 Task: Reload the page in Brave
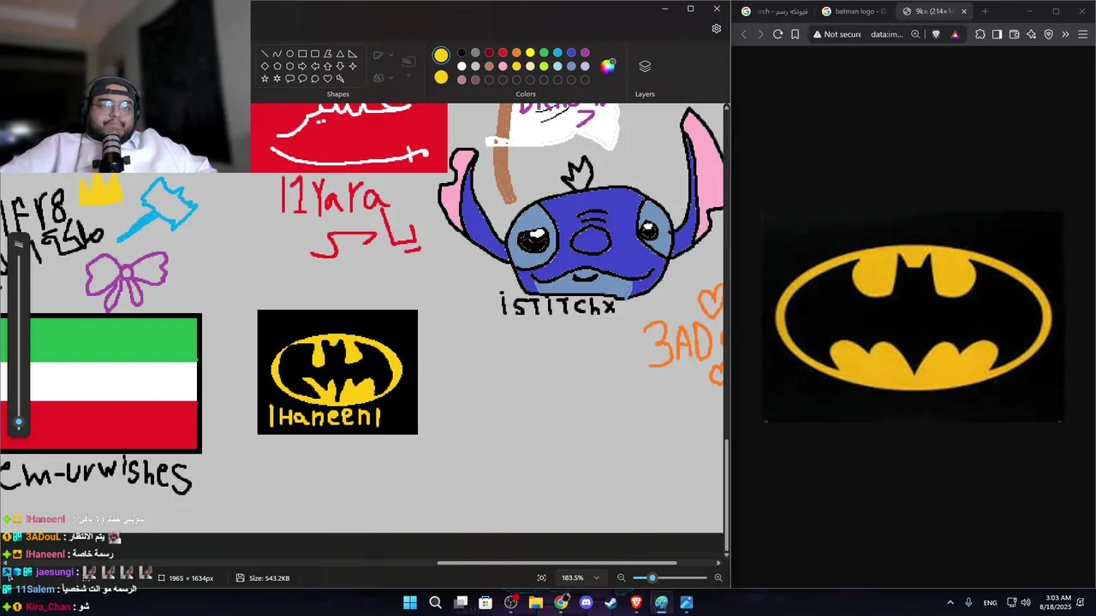(x=777, y=34)
